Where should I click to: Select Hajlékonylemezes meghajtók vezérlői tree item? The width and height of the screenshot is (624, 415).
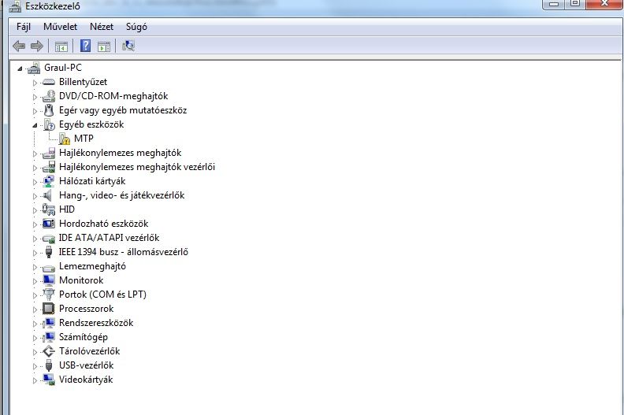click(137, 167)
